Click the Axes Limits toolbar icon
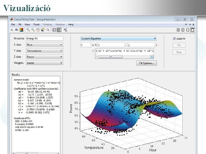This screenshot has height=154, width=206. click(x=65, y=30)
